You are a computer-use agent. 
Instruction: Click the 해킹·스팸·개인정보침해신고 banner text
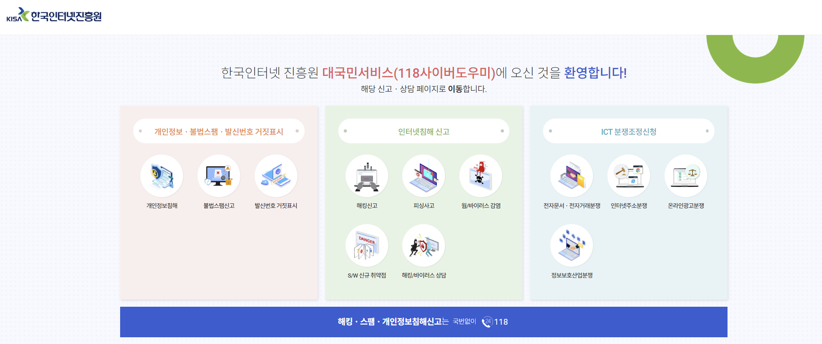[390, 322]
